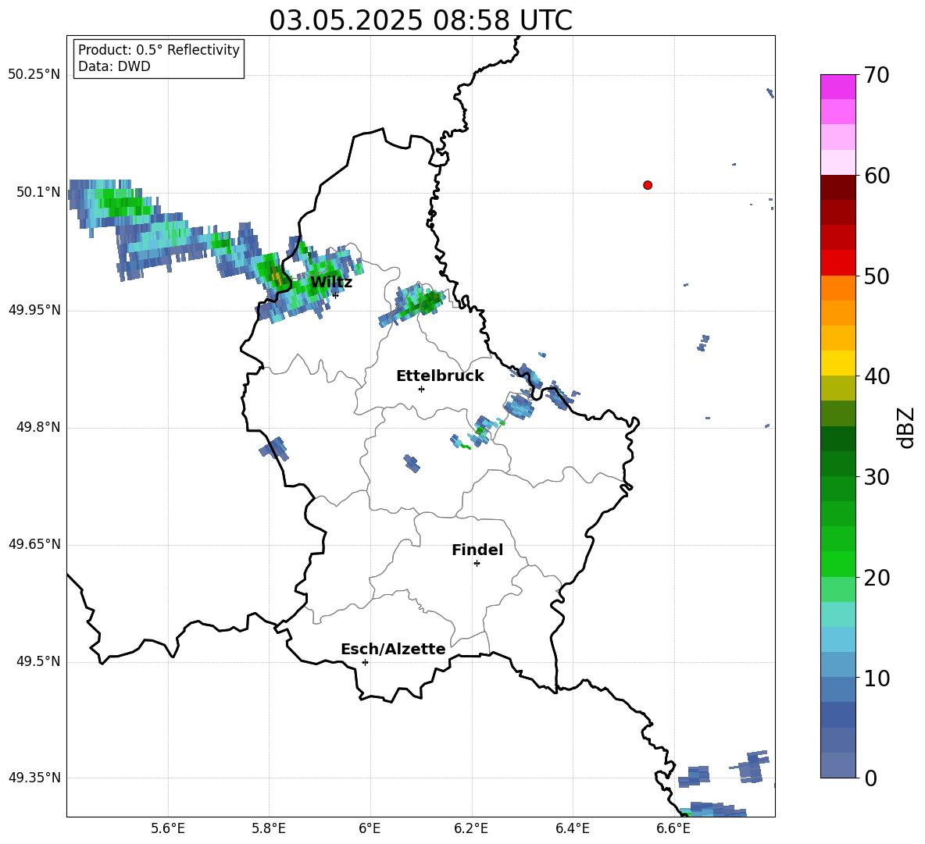Click the blue echo patch near 49.35°N
The image size is (925, 844).
pos(694,775)
